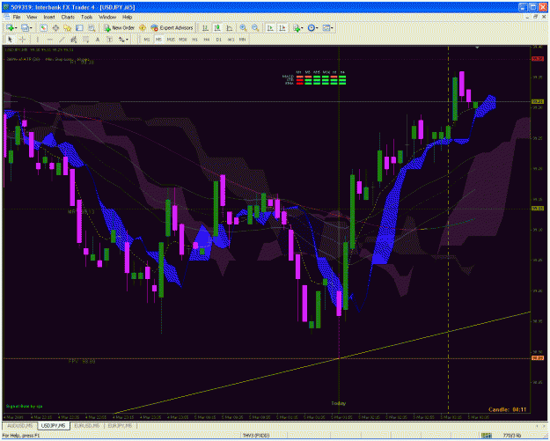Open the Insert menu
Image resolution: width=550 pixels, height=441 pixels.
click(x=49, y=17)
